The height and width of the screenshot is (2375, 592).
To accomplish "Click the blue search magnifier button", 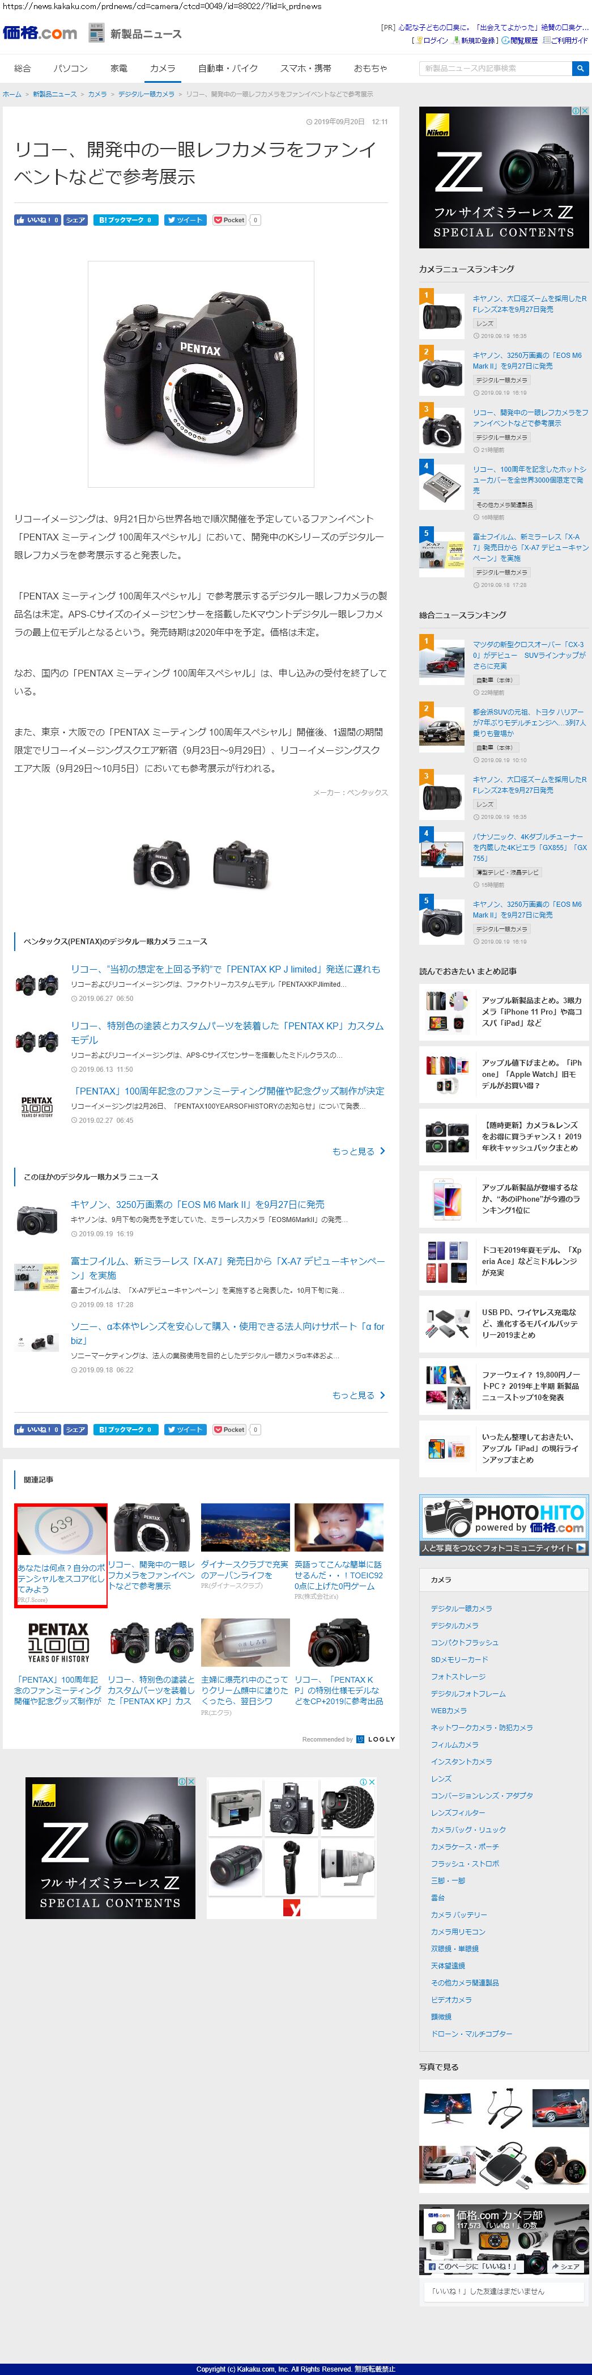I will coord(579,68).
